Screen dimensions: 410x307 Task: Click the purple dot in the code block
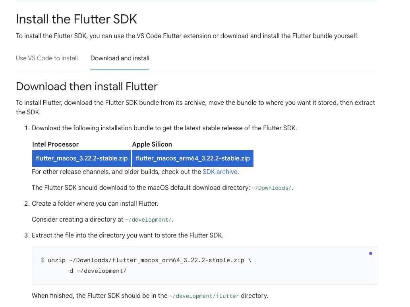[x=371, y=253]
